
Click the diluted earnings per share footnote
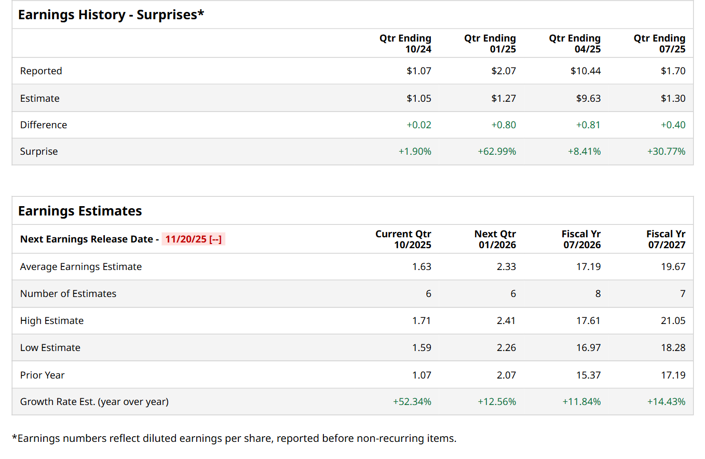[x=234, y=438]
